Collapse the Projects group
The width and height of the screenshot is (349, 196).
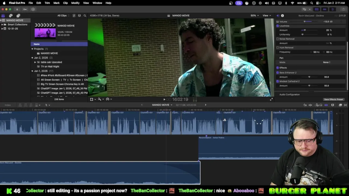click(x=32, y=49)
